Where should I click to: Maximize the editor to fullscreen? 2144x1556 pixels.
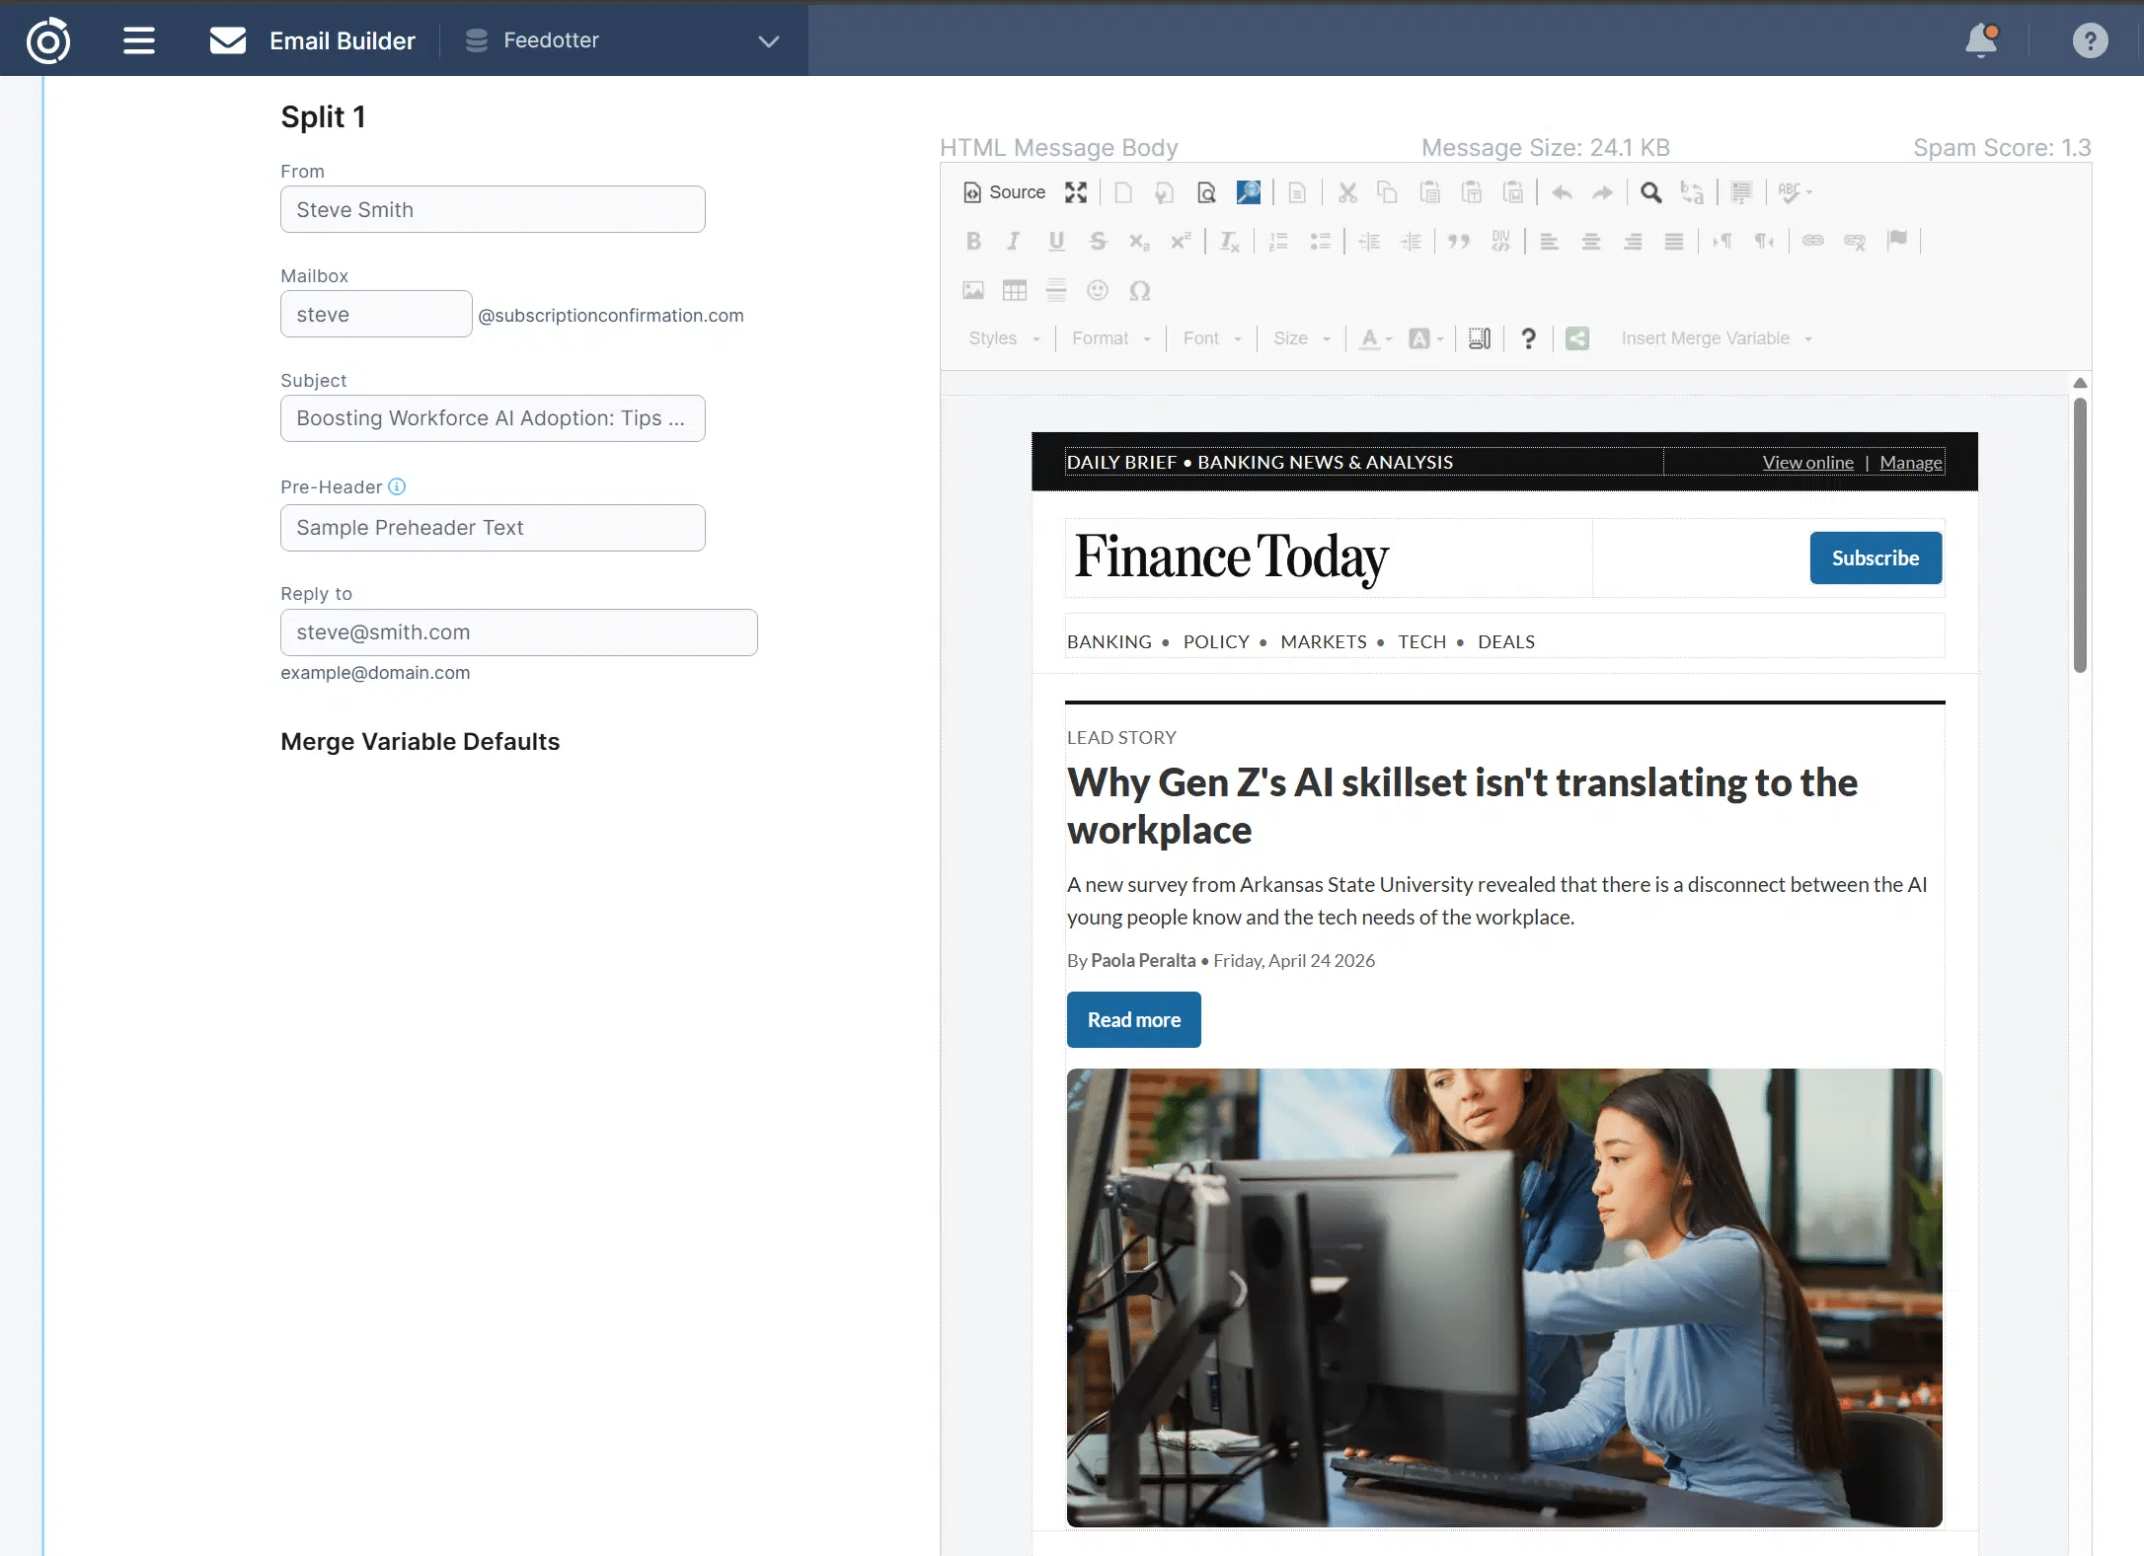(x=1076, y=193)
